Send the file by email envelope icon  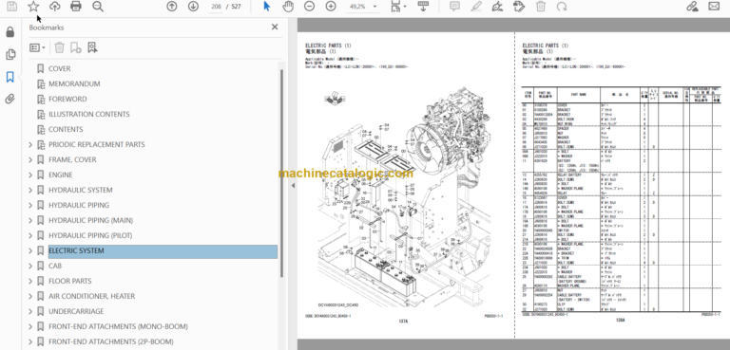(714, 7)
